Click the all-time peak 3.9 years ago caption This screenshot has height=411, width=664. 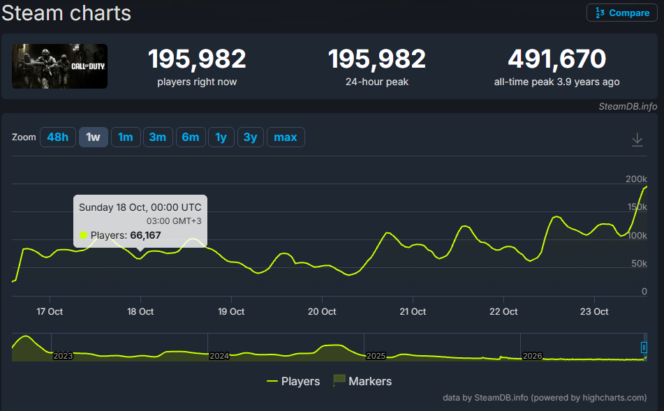pos(557,82)
